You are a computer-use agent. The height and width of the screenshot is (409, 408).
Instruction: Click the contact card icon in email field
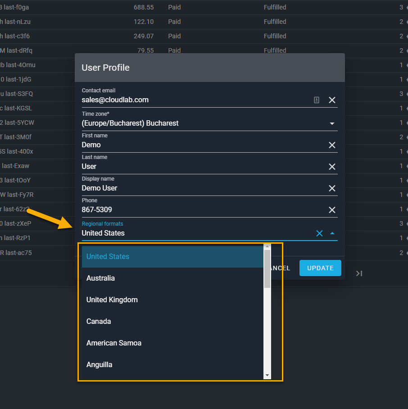click(317, 100)
